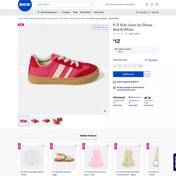This screenshot has height=176, width=176.
Task: Expand the Shop By Department menu
Action: tap(48, 12)
